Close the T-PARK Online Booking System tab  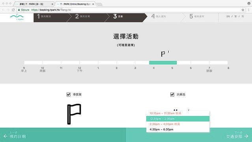[93, 4]
